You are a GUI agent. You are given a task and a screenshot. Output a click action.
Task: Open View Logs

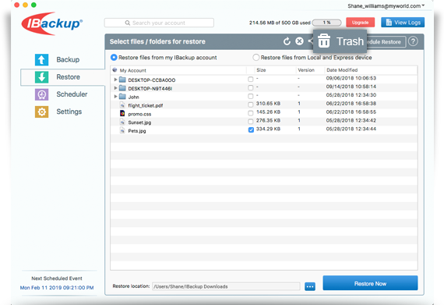[403, 23]
